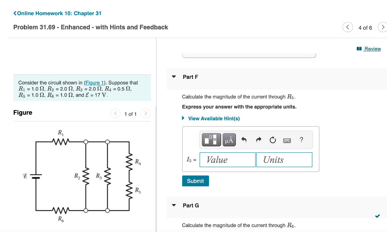
Task: Collapse the Part F section
Action: [x=173, y=77]
